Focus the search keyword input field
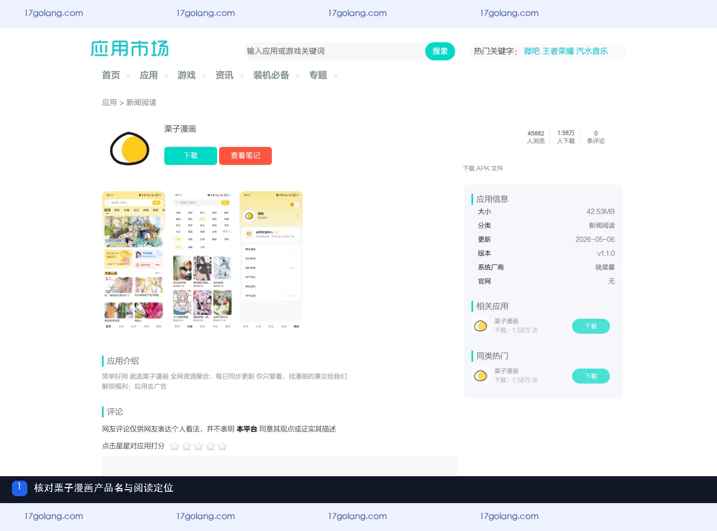 pyautogui.click(x=335, y=51)
